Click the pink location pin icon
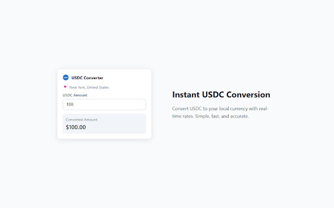 click(x=65, y=87)
